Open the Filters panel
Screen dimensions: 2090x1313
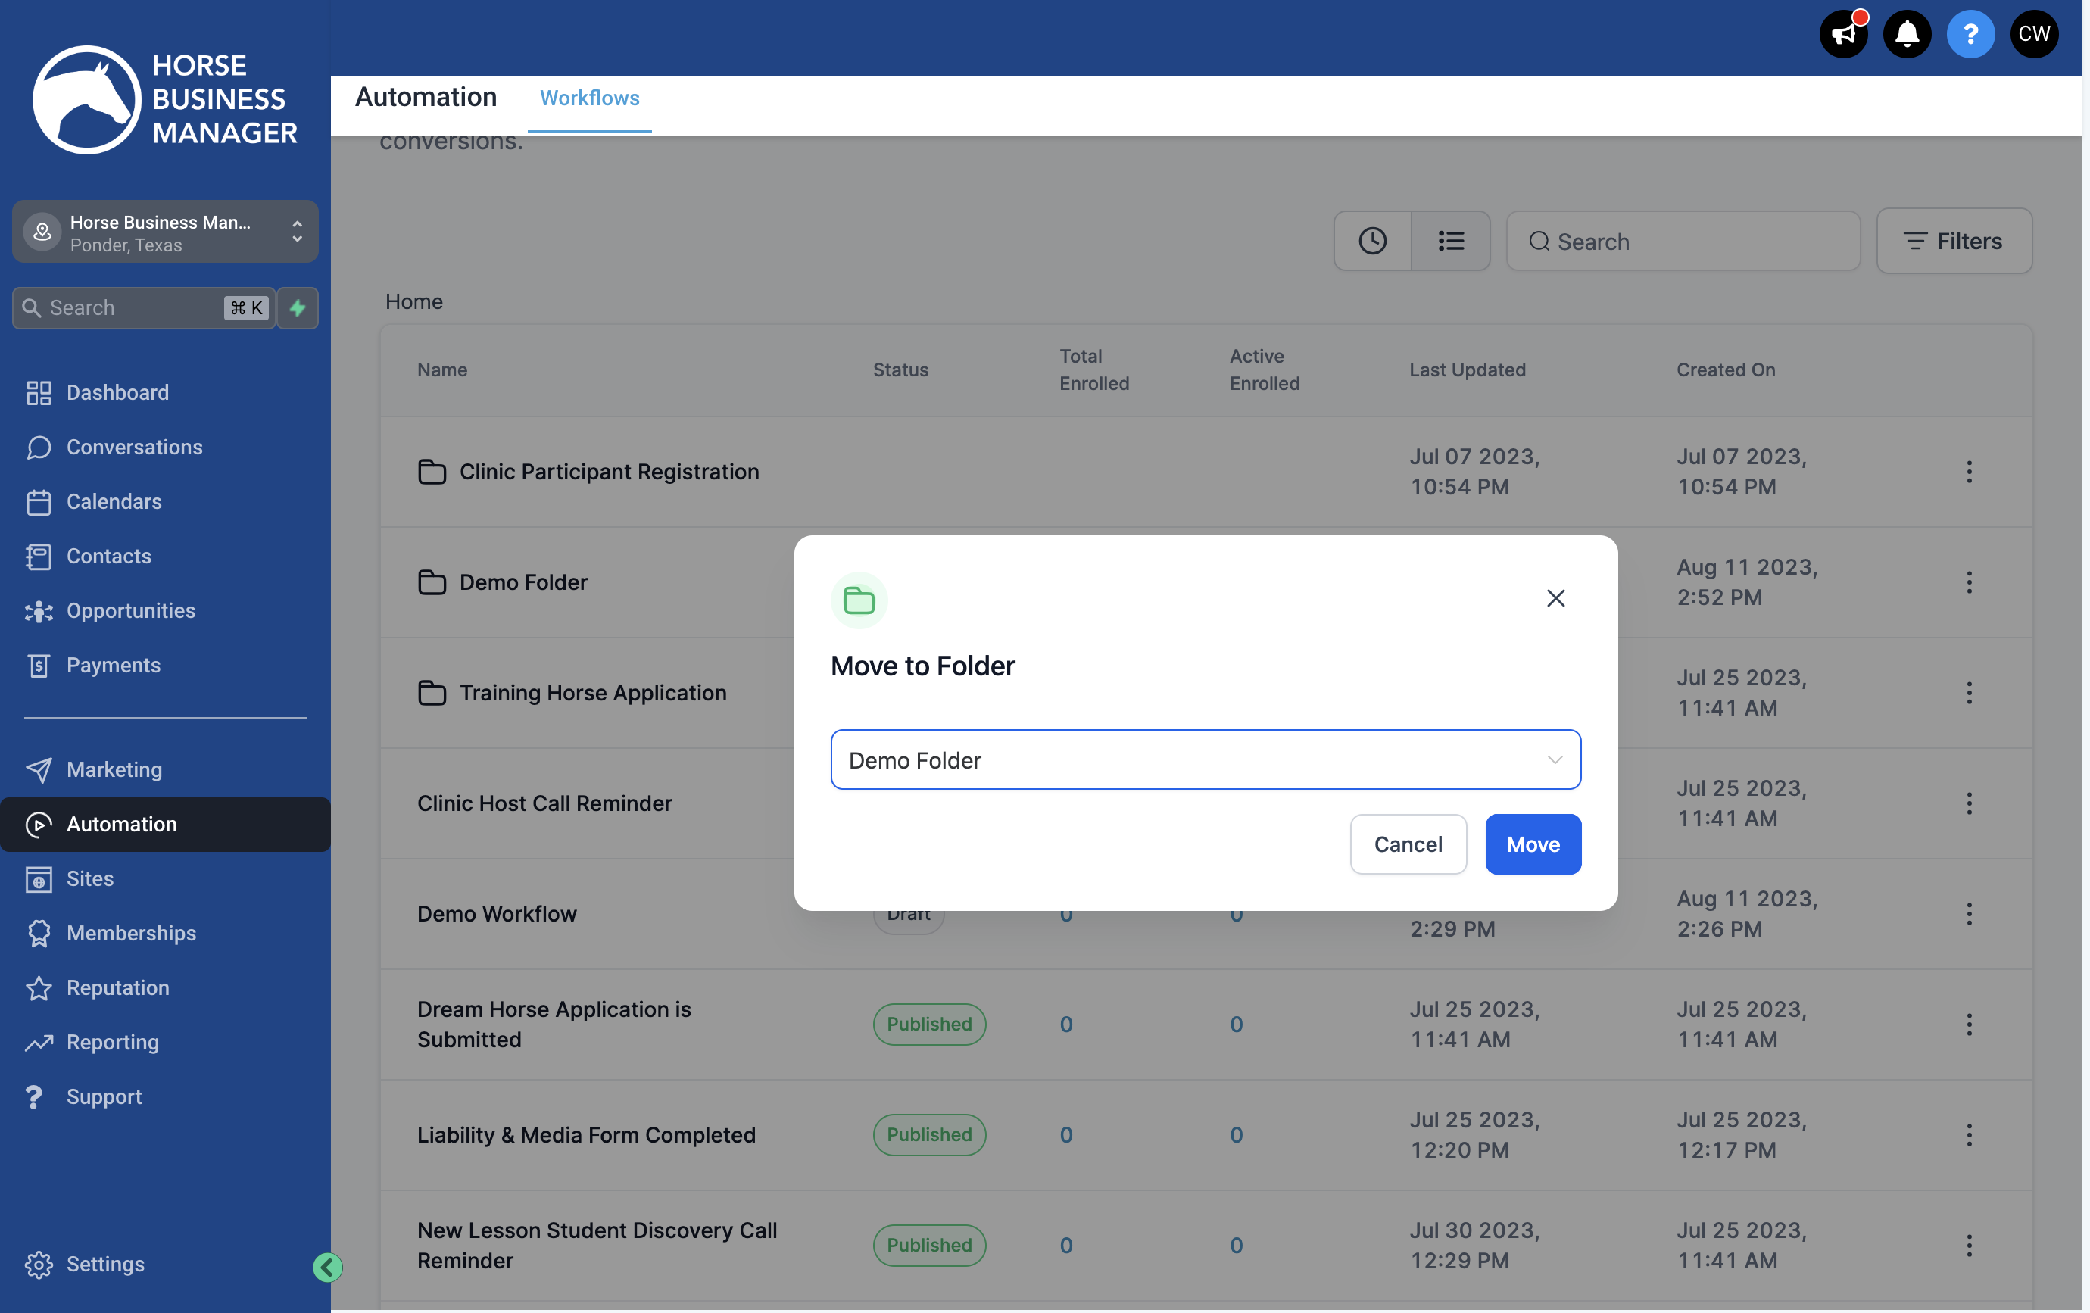pyautogui.click(x=1954, y=240)
